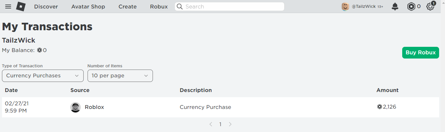Go to the next page arrow

230,124
